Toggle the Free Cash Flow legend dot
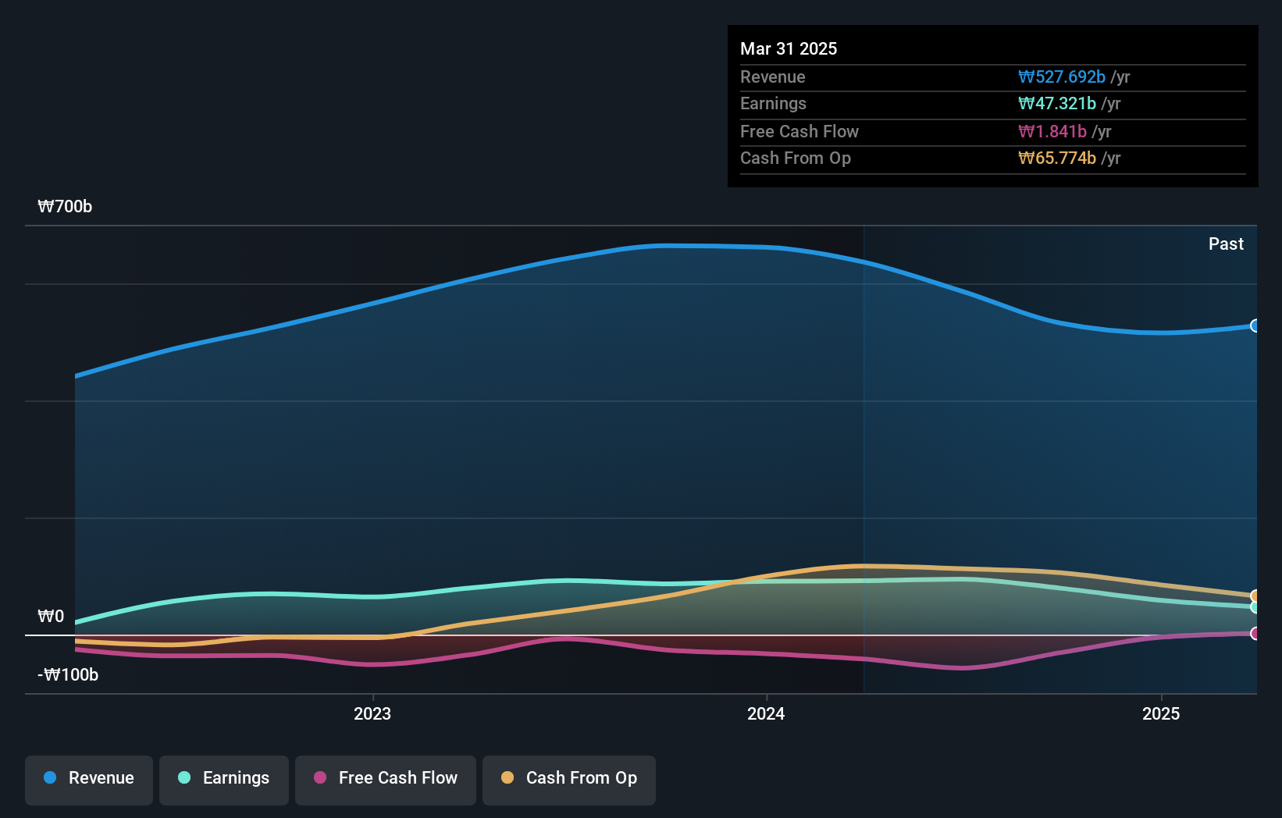The height and width of the screenshot is (818, 1282). [320, 778]
